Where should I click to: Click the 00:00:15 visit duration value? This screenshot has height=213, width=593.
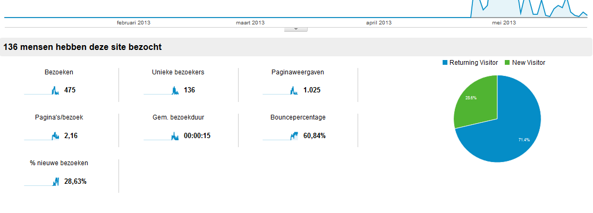click(197, 136)
